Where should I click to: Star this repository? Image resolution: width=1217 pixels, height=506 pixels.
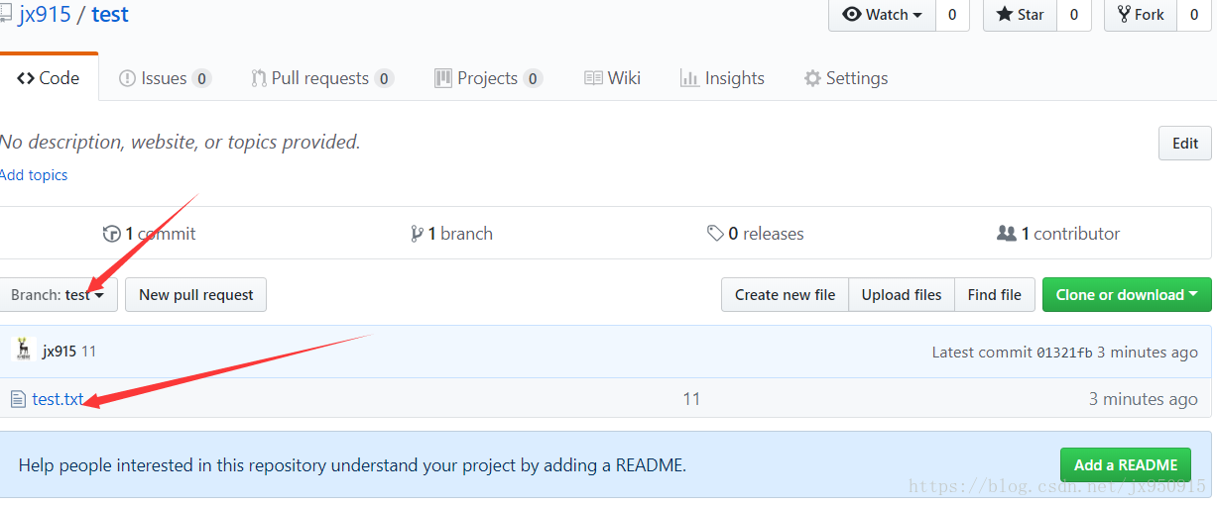click(1020, 15)
